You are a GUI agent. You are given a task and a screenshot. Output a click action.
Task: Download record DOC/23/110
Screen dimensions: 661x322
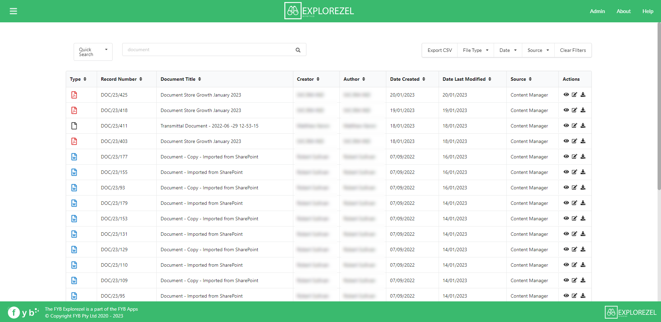point(583,265)
